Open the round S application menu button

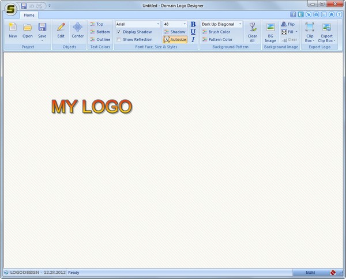10,9
